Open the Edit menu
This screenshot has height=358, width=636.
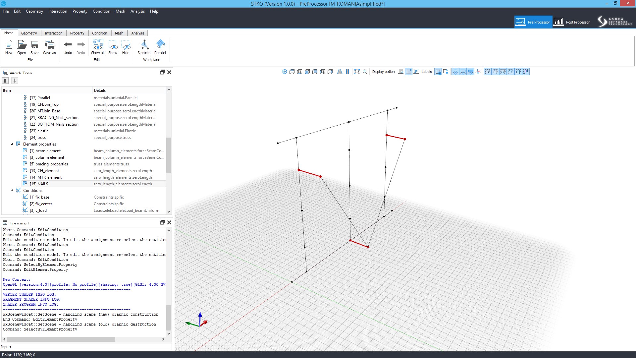click(17, 11)
